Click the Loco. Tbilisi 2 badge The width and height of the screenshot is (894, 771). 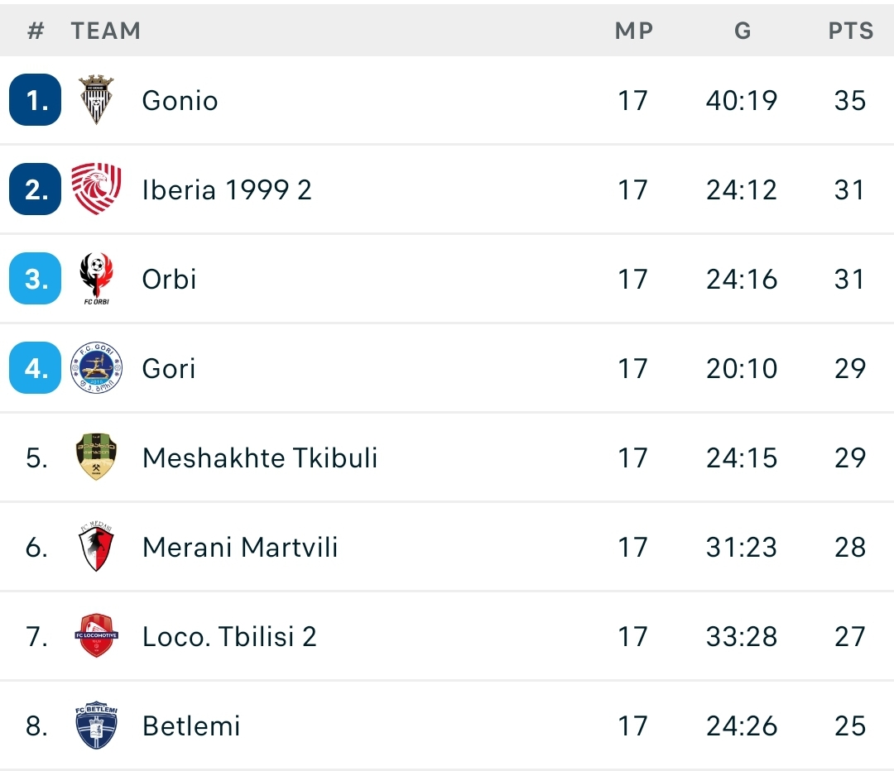[x=96, y=636]
